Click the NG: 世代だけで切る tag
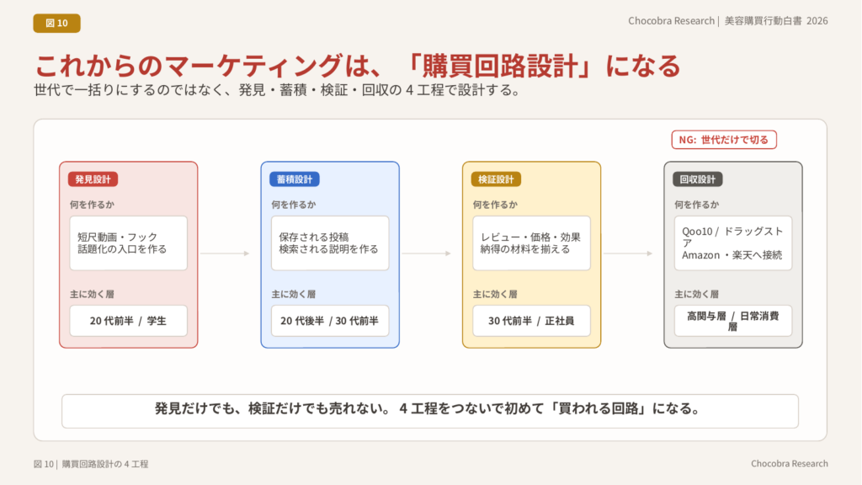 (723, 140)
